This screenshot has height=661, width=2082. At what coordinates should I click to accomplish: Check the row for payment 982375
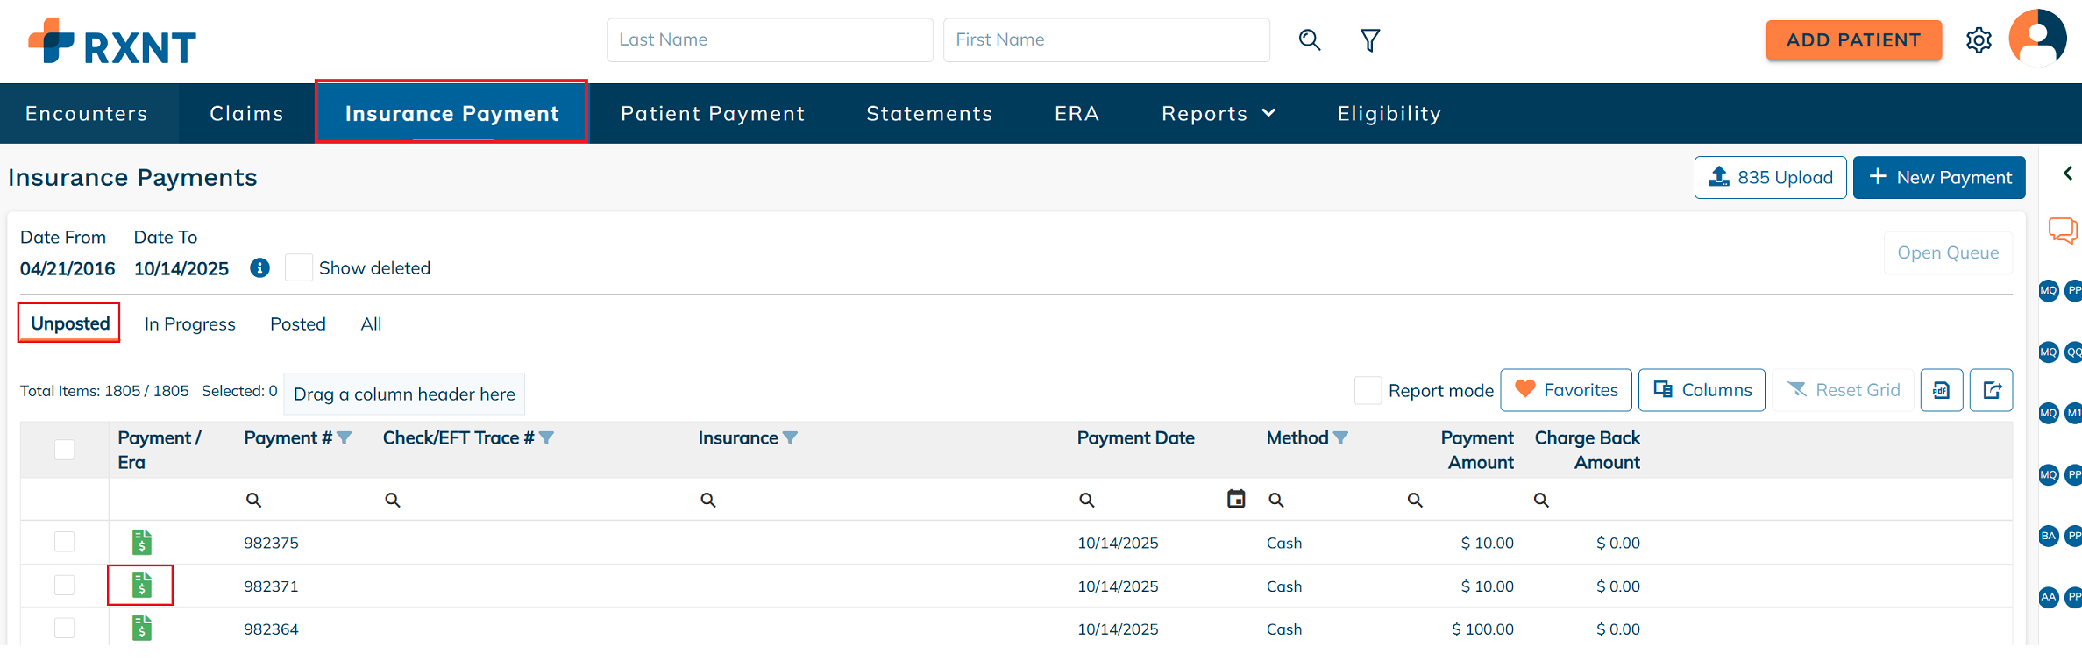point(65,542)
